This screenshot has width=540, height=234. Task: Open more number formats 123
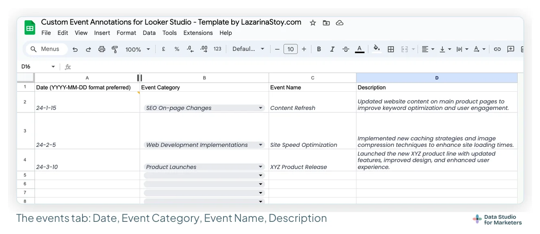[x=218, y=49]
